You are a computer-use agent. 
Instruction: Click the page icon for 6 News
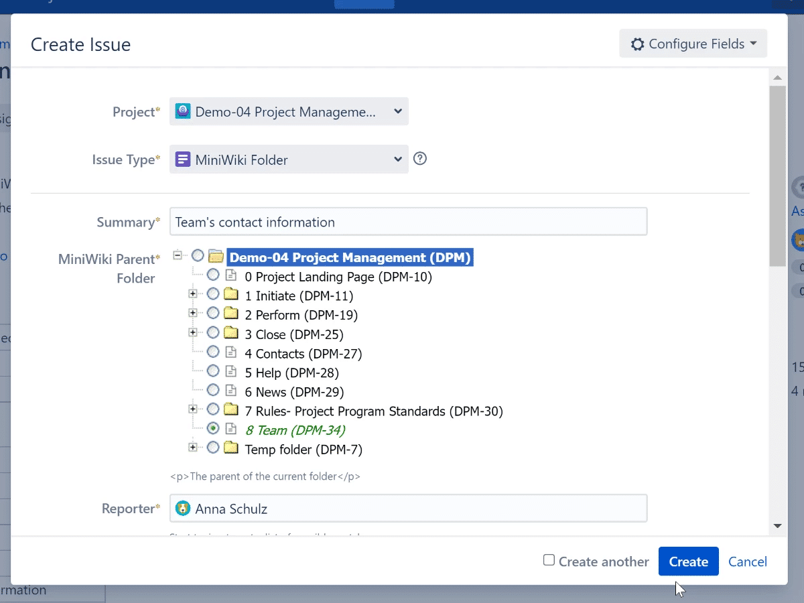click(230, 390)
